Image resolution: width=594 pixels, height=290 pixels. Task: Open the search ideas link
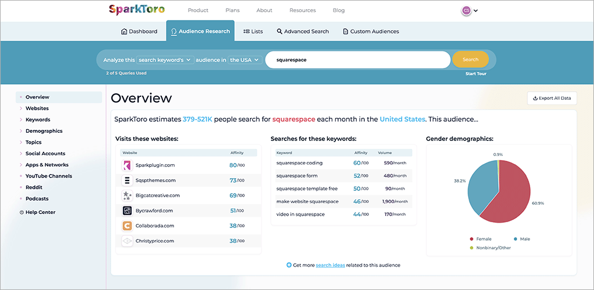point(330,266)
